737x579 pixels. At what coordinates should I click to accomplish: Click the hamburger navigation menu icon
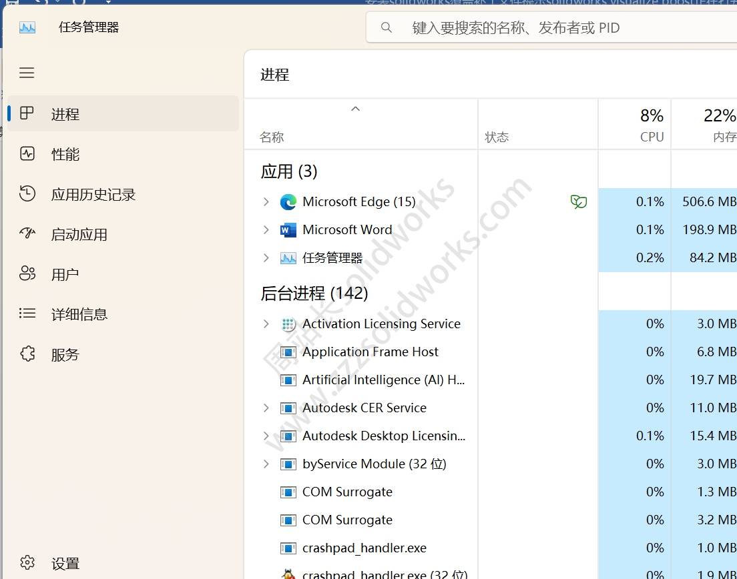(27, 73)
